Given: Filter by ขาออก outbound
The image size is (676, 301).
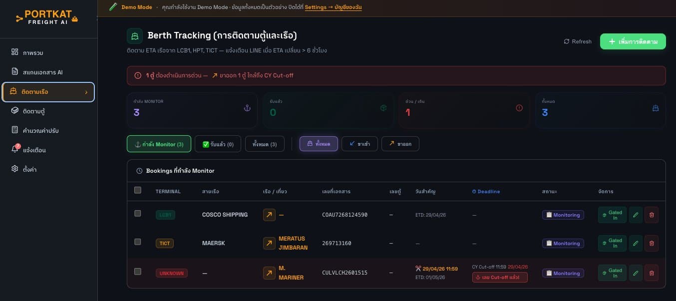Looking at the screenshot, I should (x=400, y=144).
